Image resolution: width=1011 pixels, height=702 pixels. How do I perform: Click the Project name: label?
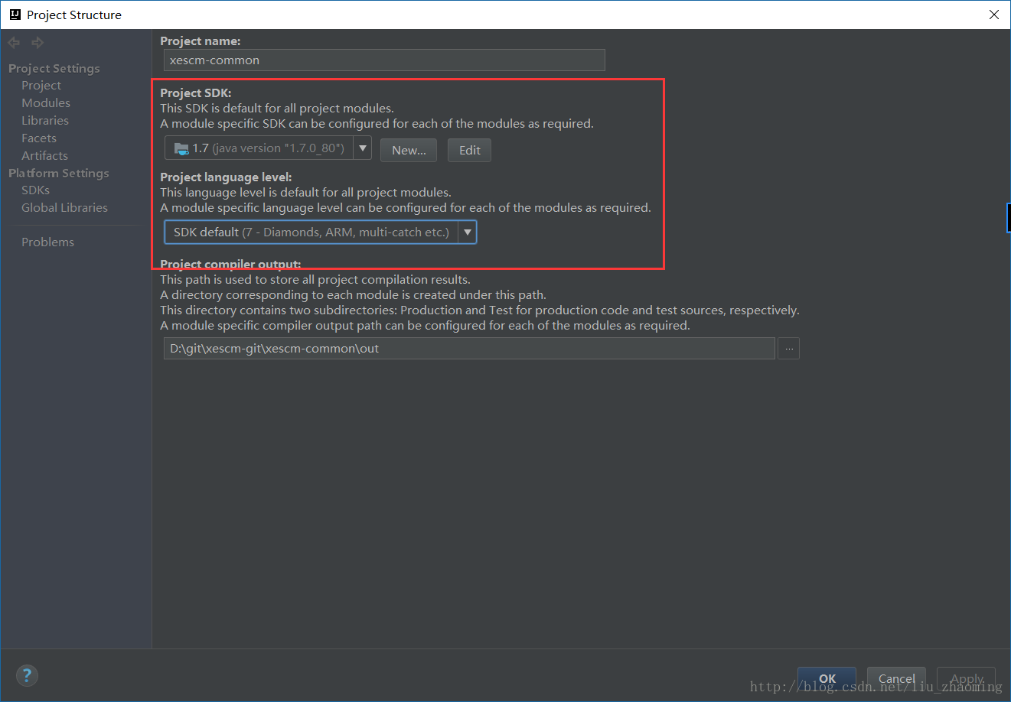(201, 41)
